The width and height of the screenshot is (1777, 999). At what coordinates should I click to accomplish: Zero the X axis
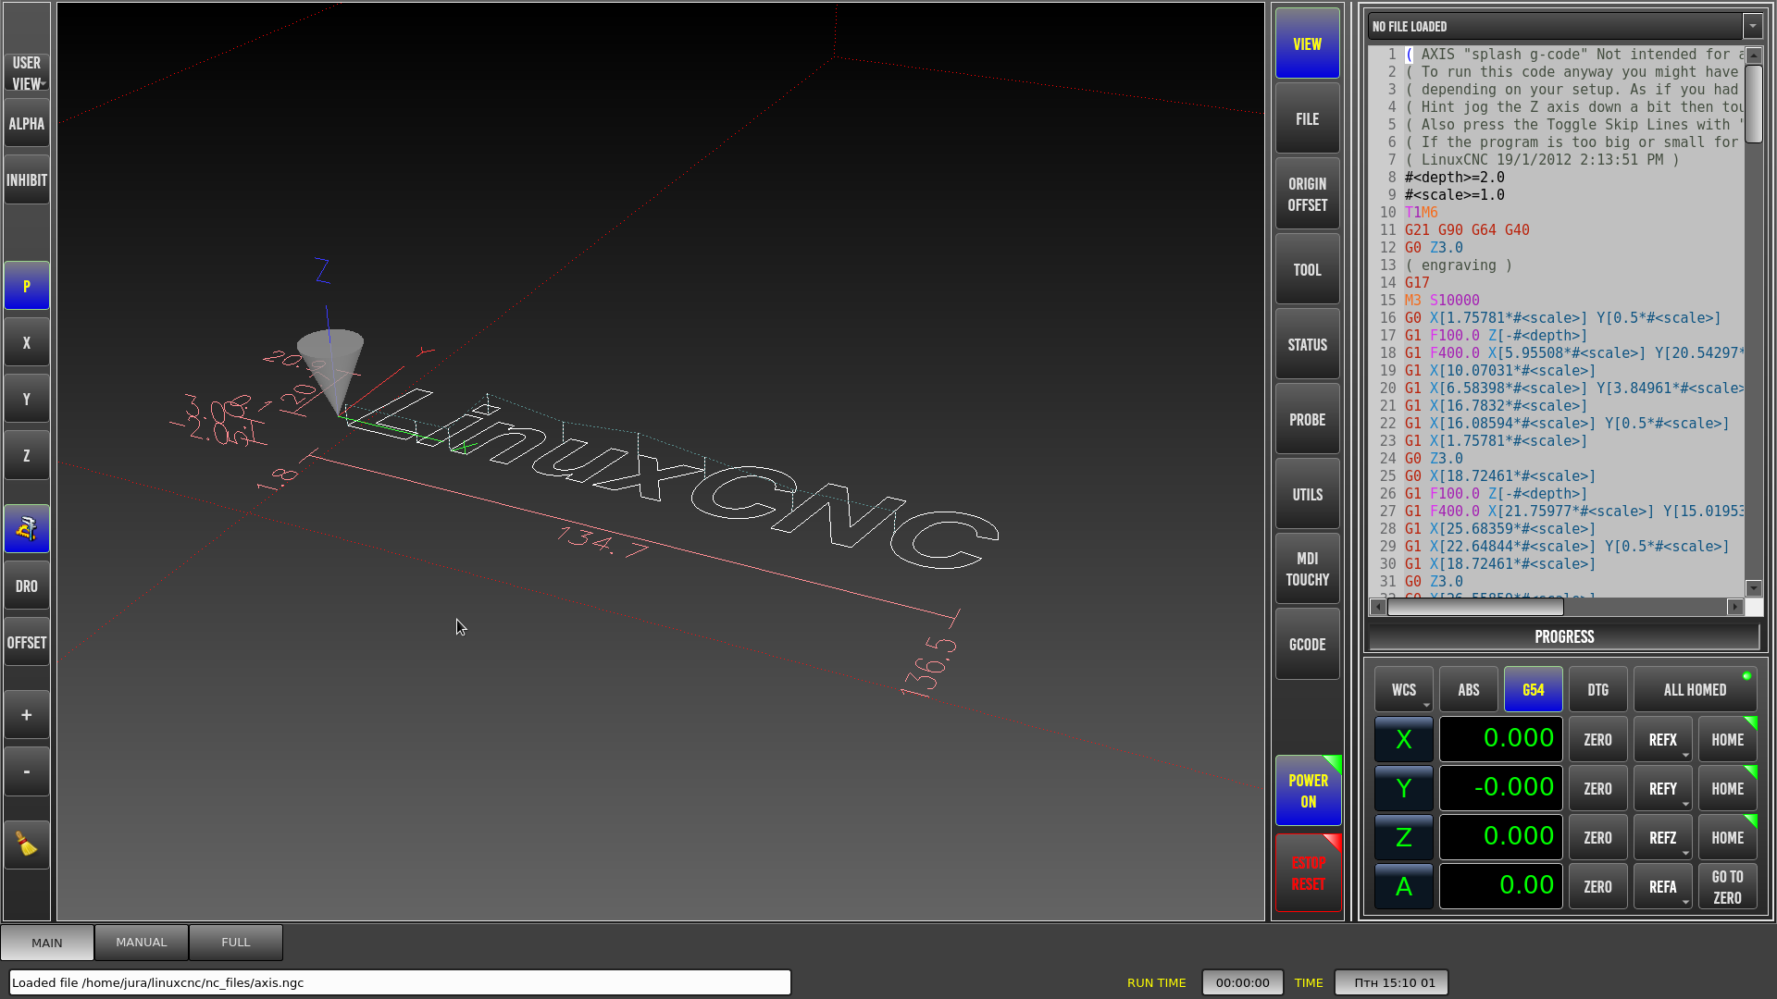pyautogui.click(x=1597, y=740)
